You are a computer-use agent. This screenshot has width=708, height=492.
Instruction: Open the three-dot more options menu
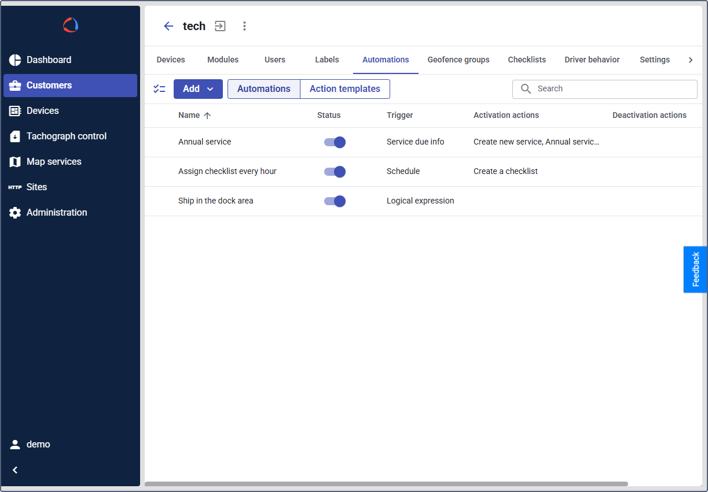(x=244, y=26)
